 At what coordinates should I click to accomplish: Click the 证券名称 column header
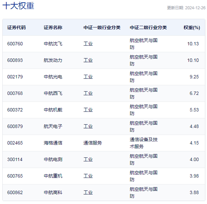click(x=53, y=28)
